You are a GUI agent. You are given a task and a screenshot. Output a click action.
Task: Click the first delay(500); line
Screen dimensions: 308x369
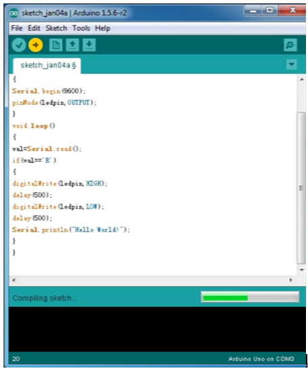point(32,195)
